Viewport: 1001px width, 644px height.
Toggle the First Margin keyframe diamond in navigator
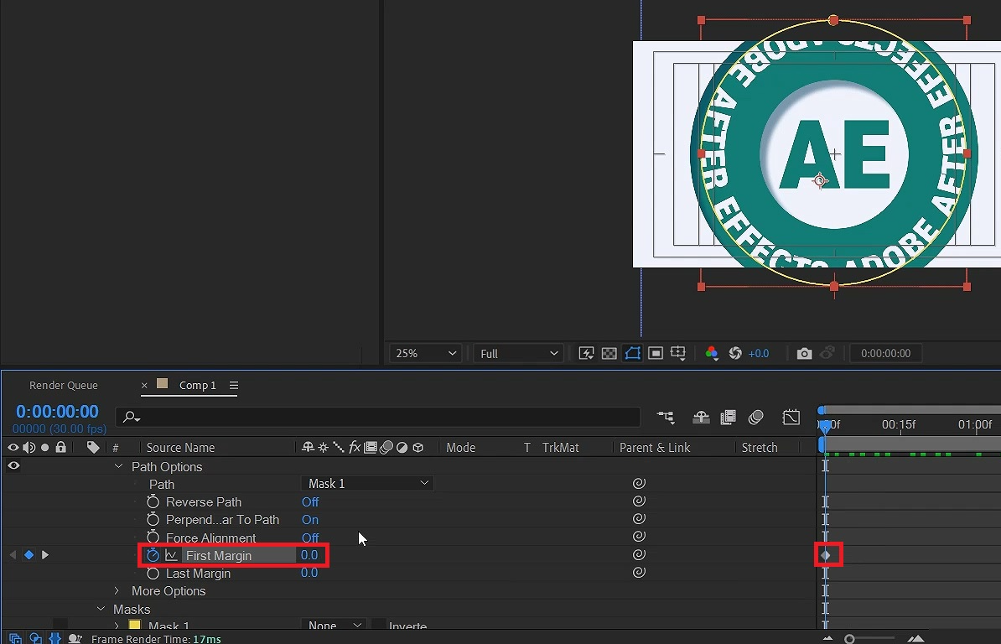point(29,554)
